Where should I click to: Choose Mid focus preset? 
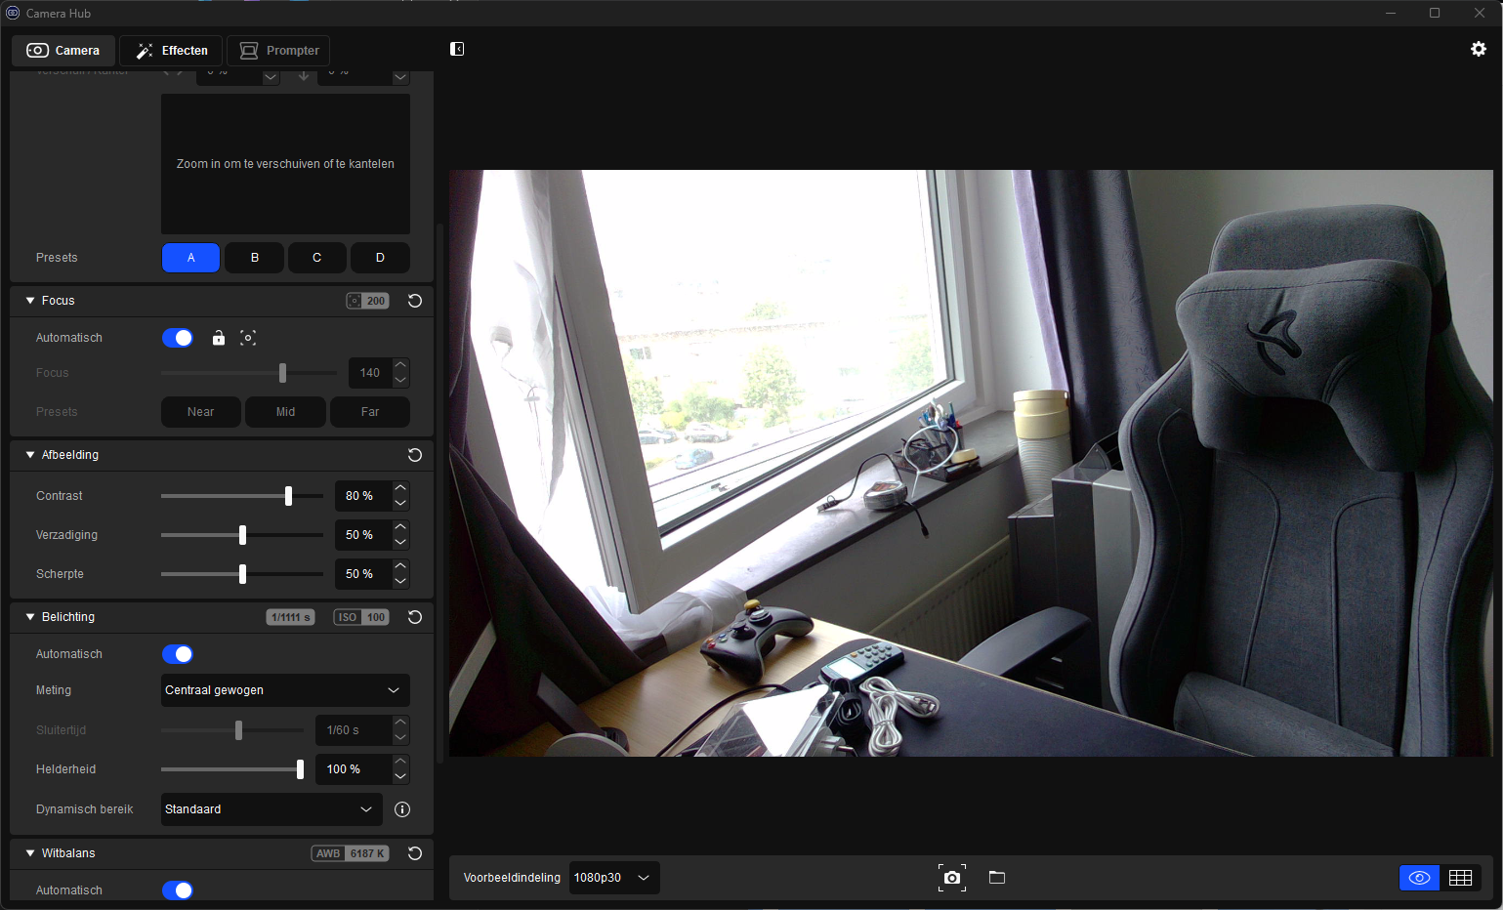[x=285, y=412]
